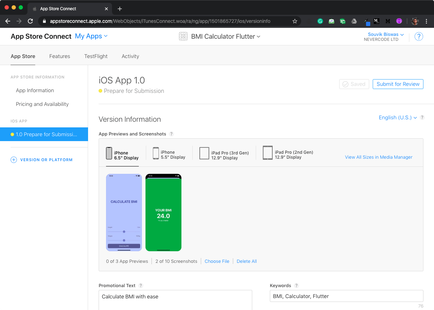Expand the BMI Calculator Flutter app switcher

click(x=225, y=36)
